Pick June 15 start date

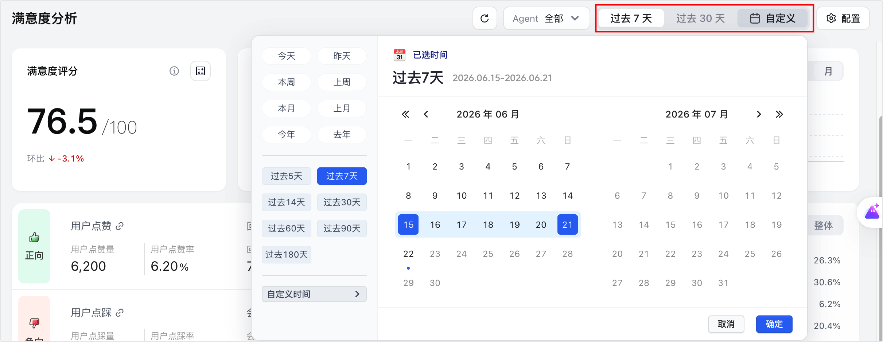tap(408, 224)
